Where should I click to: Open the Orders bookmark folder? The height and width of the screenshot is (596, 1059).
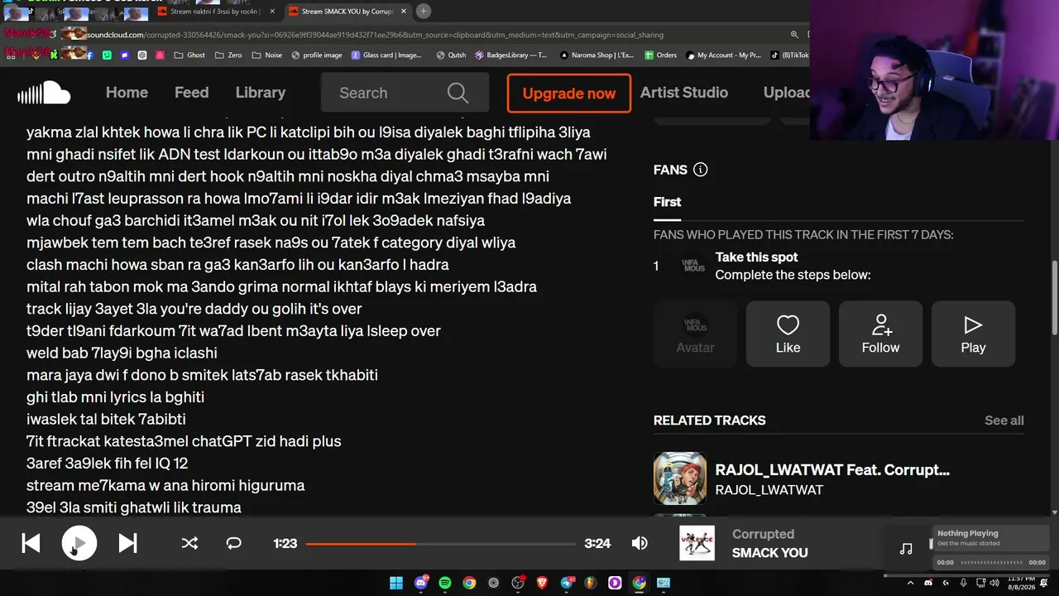(660, 55)
